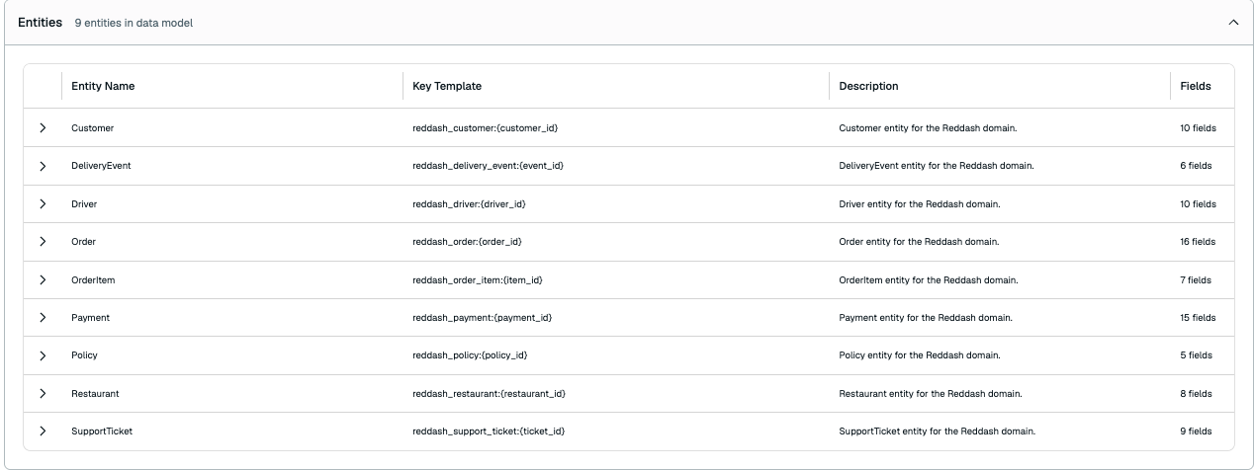Click the Entity Name column header
The width and height of the screenshot is (1254, 470).
[103, 86]
